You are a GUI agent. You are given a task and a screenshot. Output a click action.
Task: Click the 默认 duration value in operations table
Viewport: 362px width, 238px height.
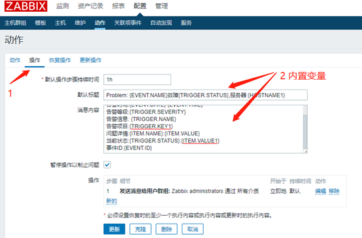click(295, 191)
